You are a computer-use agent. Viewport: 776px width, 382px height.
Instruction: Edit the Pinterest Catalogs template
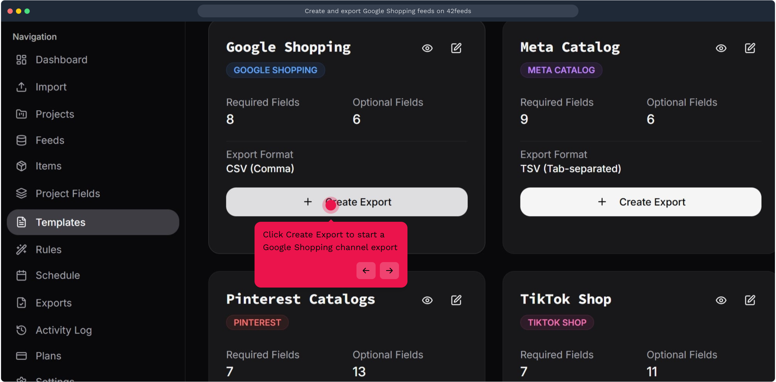456,300
